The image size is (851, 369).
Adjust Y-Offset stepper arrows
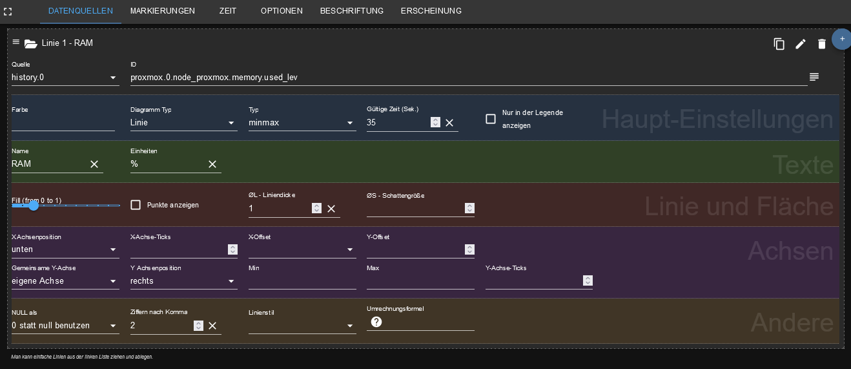(470, 249)
